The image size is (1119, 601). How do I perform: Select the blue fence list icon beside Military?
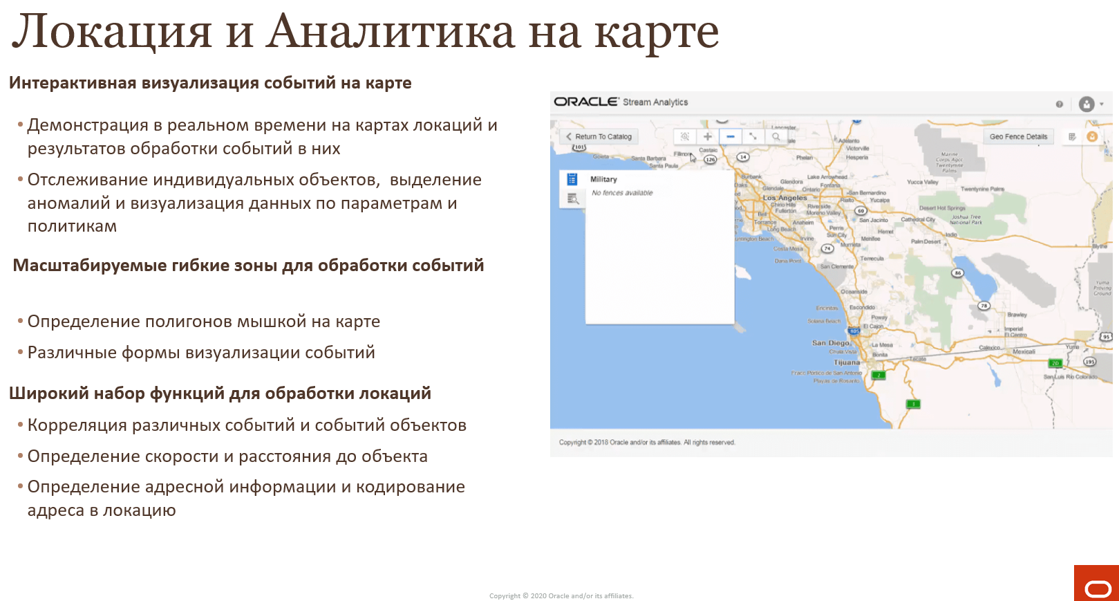(572, 179)
